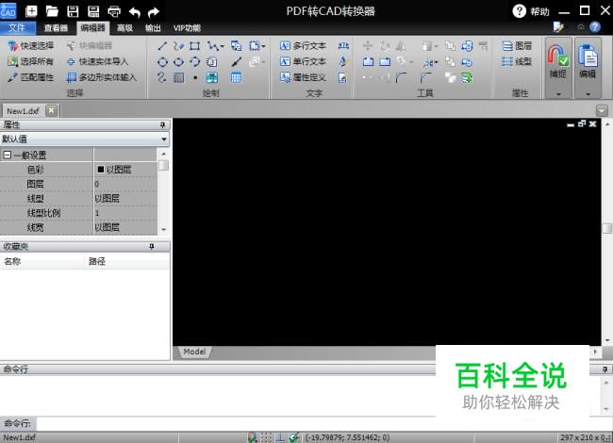This screenshot has width=613, height=443.
Task: Click 快速选择 quick select tool
Action: tap(31, 45)
